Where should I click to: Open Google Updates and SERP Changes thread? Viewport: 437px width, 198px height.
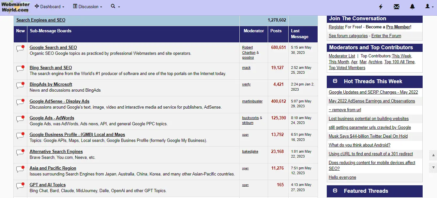click(373, 92)
